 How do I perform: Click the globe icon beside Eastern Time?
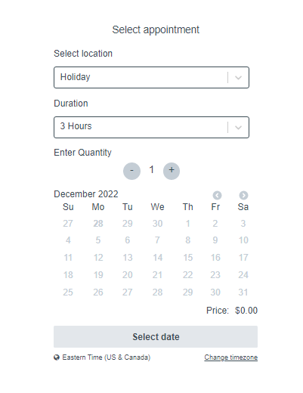tap(57, 357)
